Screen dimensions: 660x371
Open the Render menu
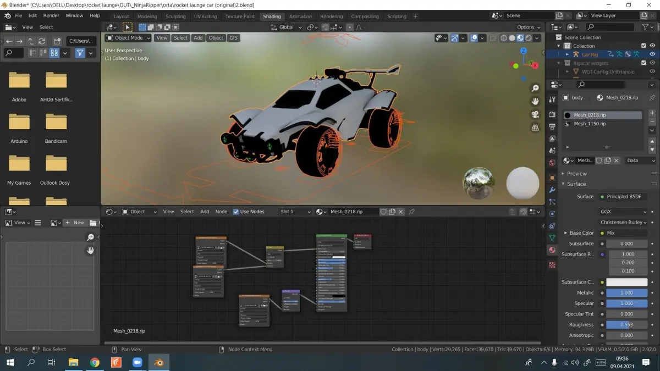tap(51, 15)
